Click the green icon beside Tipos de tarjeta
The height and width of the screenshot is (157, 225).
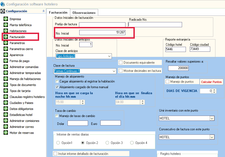(6, 91)
